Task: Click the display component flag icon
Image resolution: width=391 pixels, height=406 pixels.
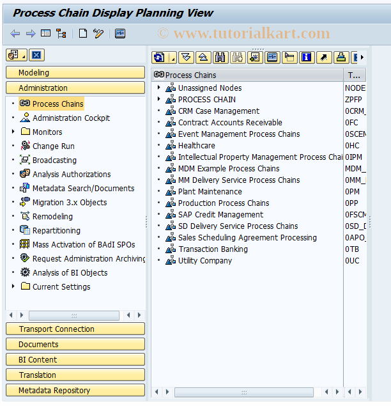Action: click(289, 58)
